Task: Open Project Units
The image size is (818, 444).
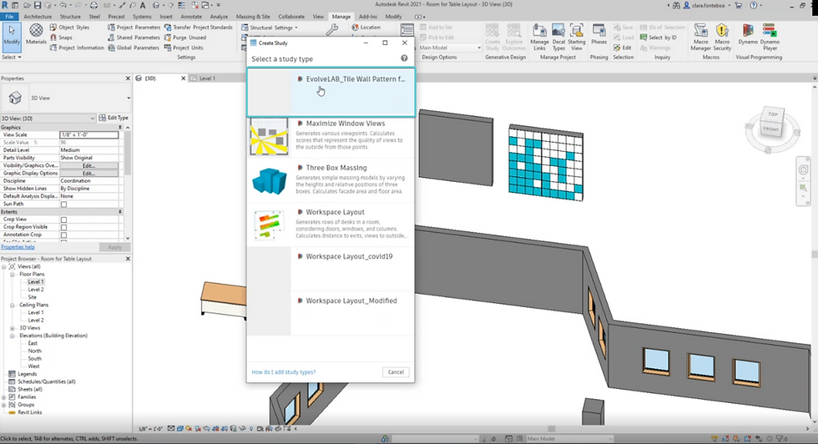Action: [x=184, y=48]
